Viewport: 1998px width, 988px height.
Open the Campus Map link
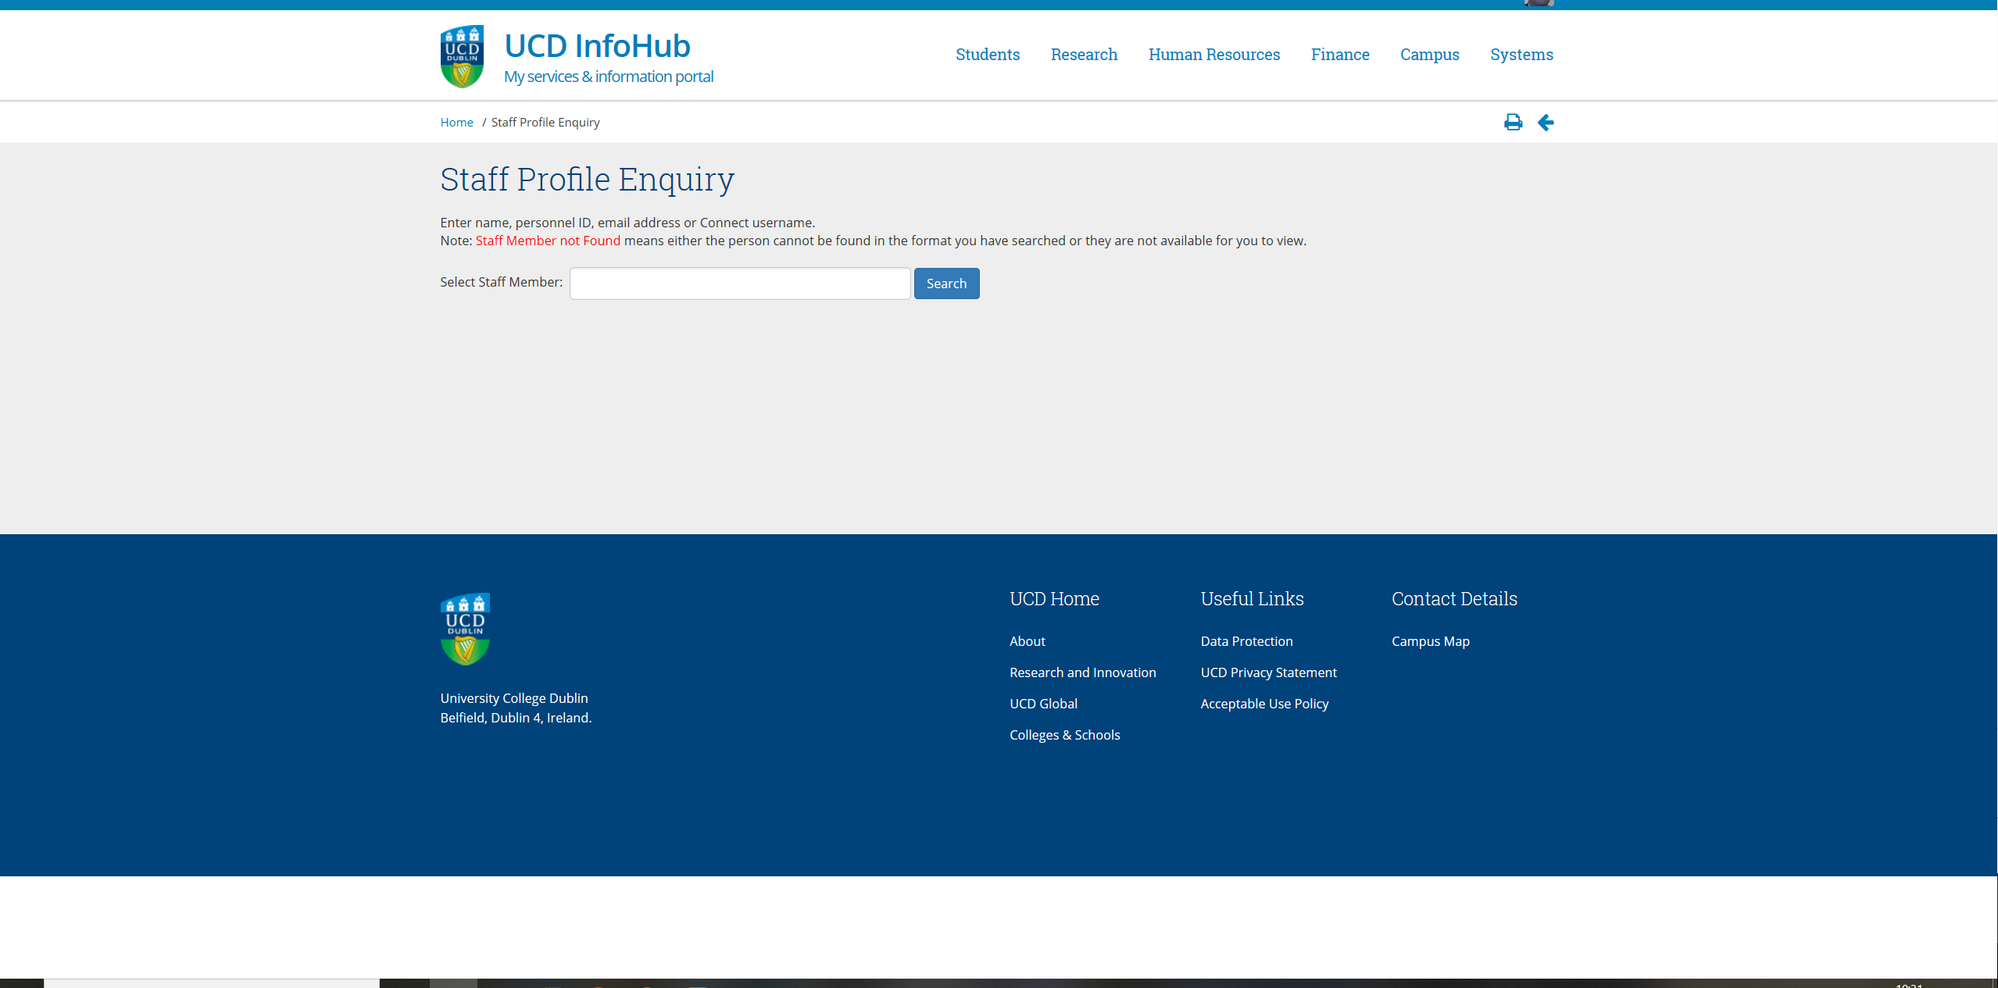pos(1430,641)
